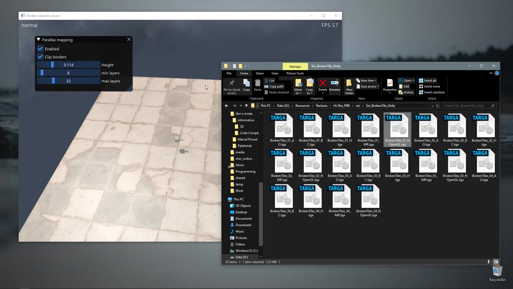
Task: Open file History from the Open group
Action: tap(406, 92)
